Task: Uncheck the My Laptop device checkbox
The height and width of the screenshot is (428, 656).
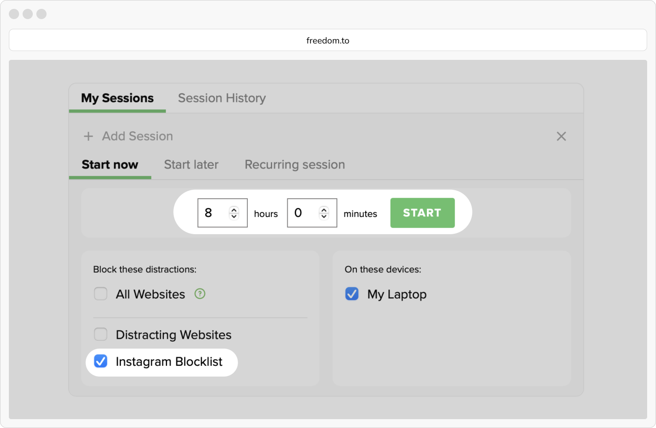Action: 352,294
